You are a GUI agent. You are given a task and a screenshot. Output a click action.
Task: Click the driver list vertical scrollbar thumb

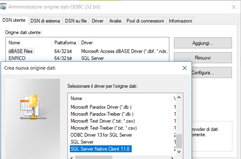(x=179, y=141)
